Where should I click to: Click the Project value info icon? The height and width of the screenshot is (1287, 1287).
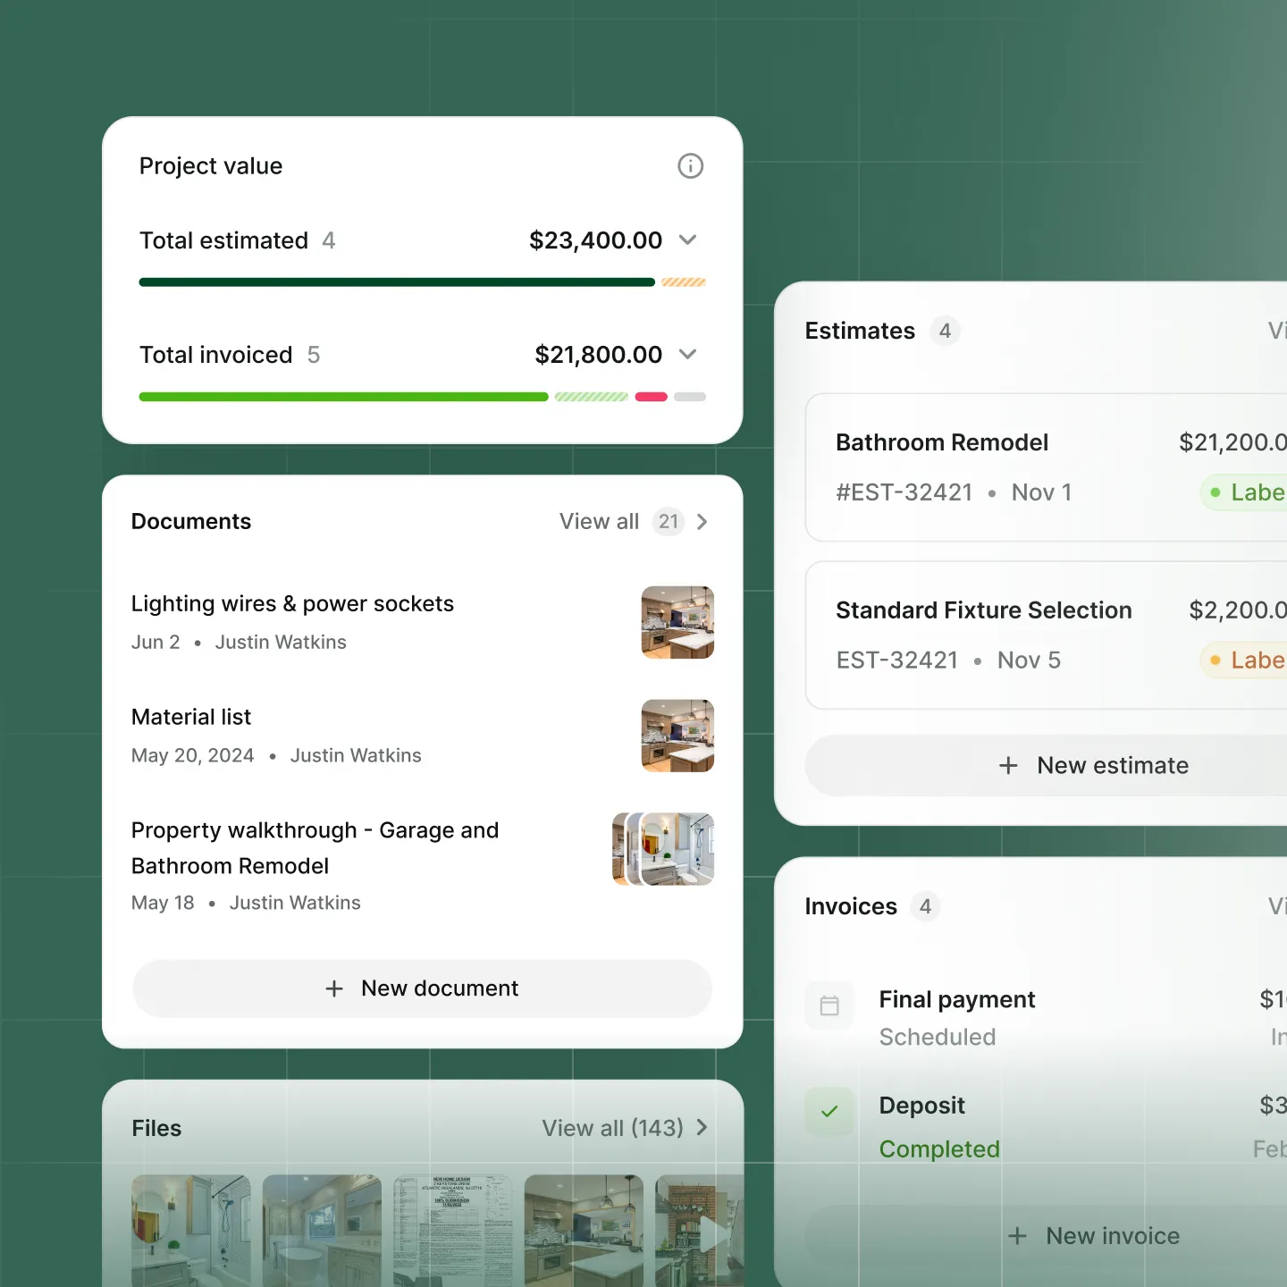coord(690,166)
